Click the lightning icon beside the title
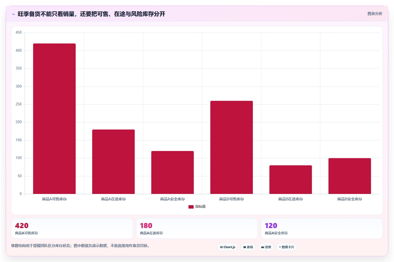This screenshot has height=262, width=394. coord(13,14)
